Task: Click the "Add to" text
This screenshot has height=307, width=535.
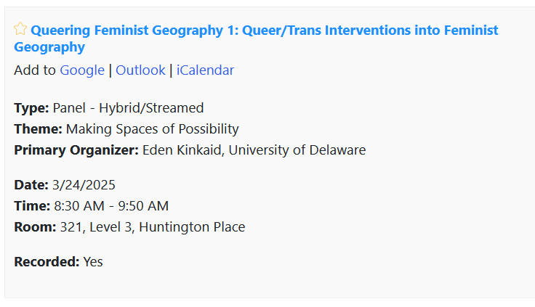Action: pos(34,70)
